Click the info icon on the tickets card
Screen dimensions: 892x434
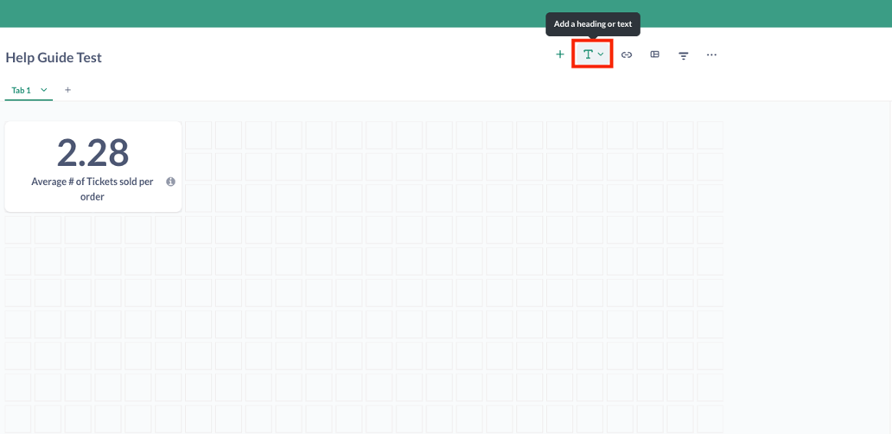point(170,182)
